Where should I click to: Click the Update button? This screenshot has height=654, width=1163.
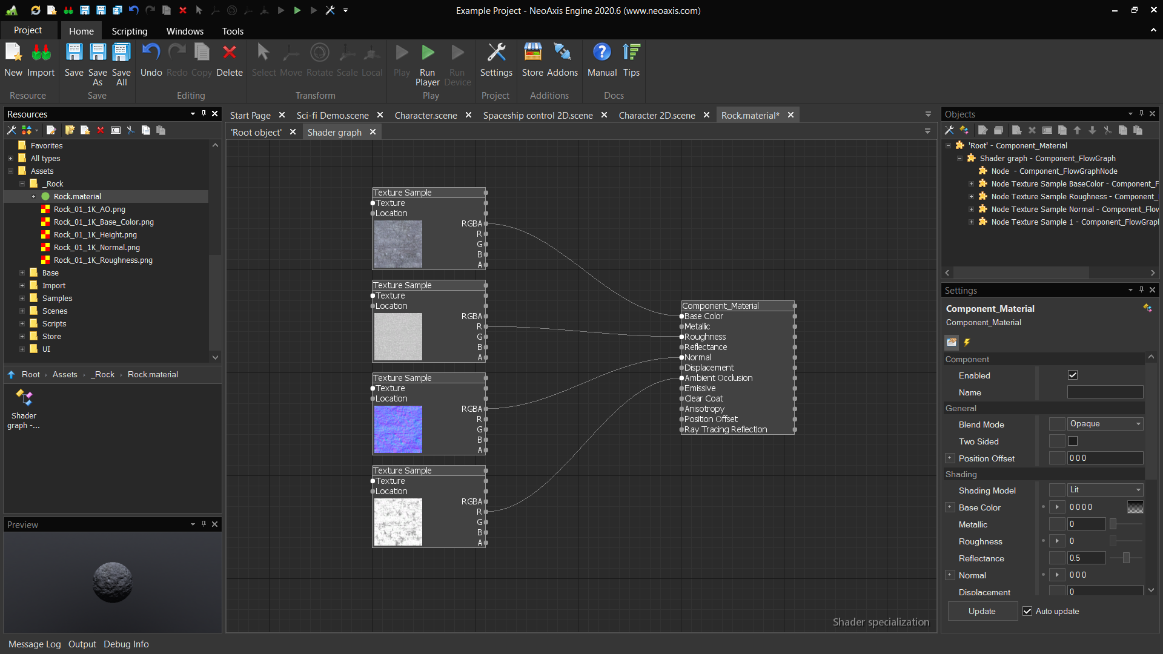pos(982,611)
